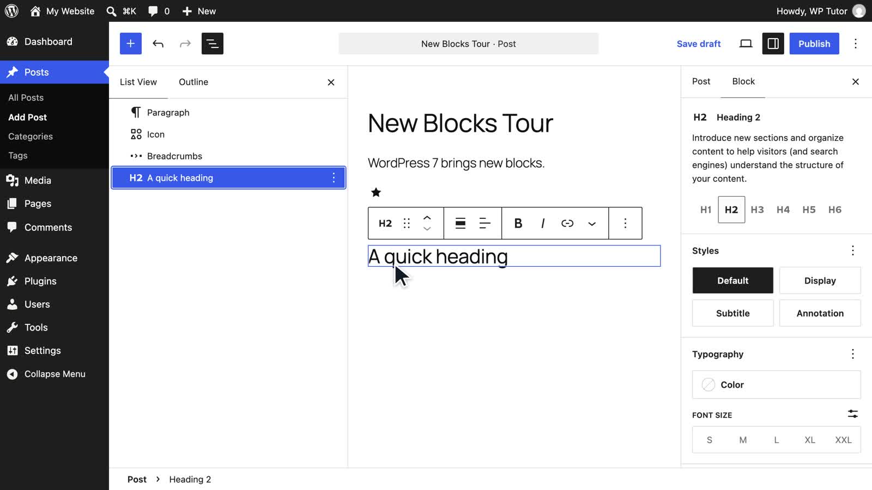Open the preview device view icon
872x490 pixels.
746,44
